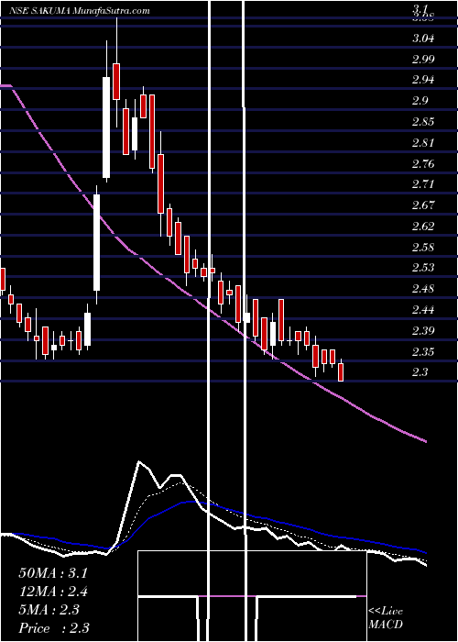Click the 2.62 price axis label
Viewport: 458px width, 642px height.
(423, 226)
